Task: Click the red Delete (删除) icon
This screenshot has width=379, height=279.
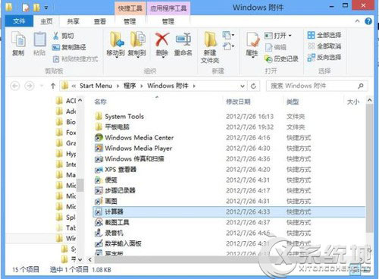Action: pos(162,40)
